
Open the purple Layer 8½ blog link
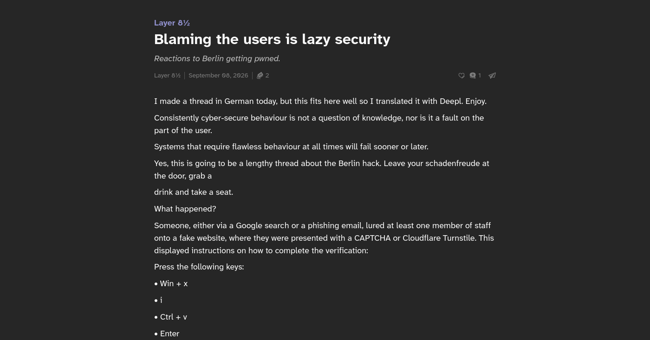point(172,23)
